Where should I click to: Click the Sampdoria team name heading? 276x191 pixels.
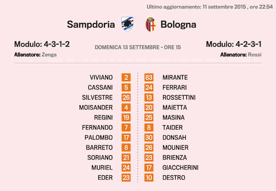point(91,24)
